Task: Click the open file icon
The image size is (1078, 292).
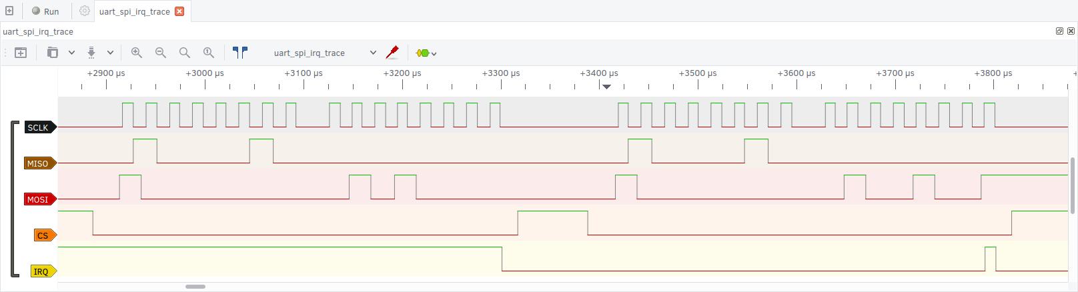Action: click(52, 53)
